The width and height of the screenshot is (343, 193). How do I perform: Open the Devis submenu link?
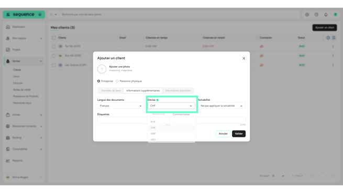point(16,77)
